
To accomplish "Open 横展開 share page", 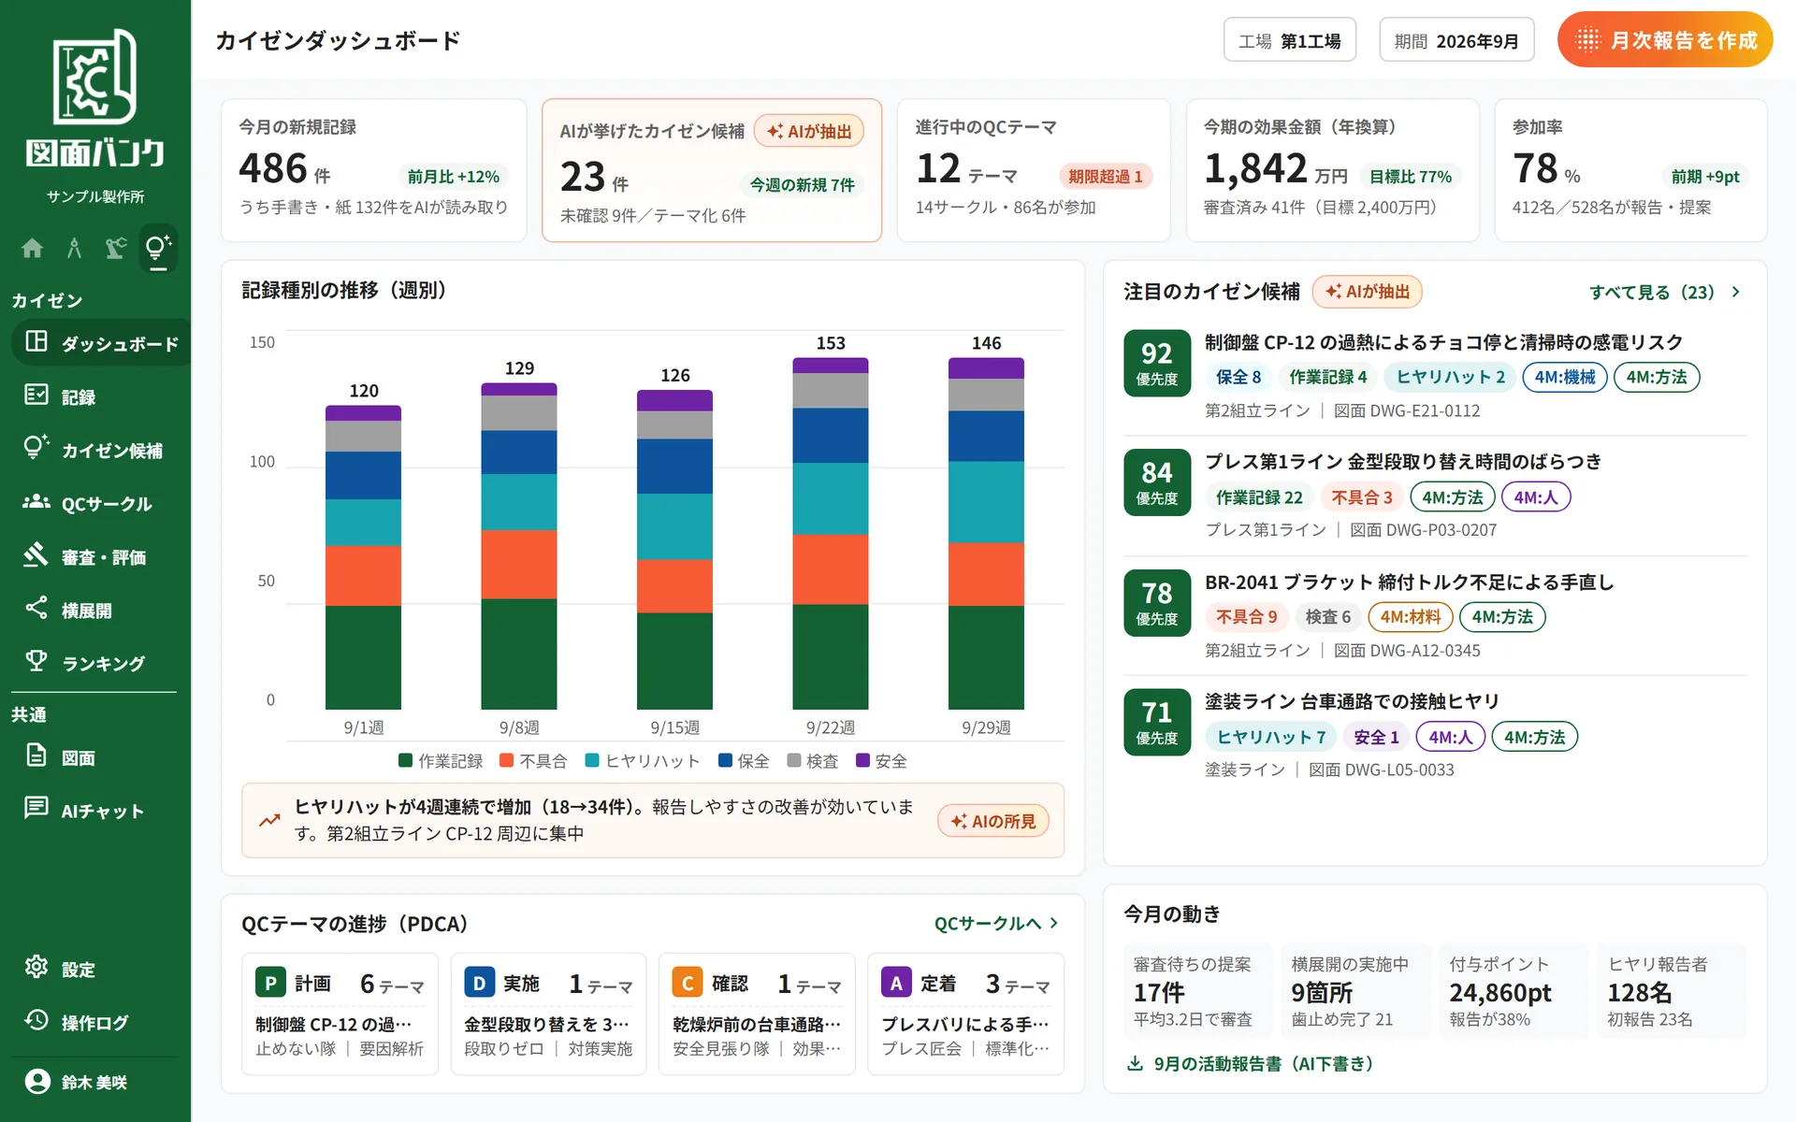I will (95, 610).
